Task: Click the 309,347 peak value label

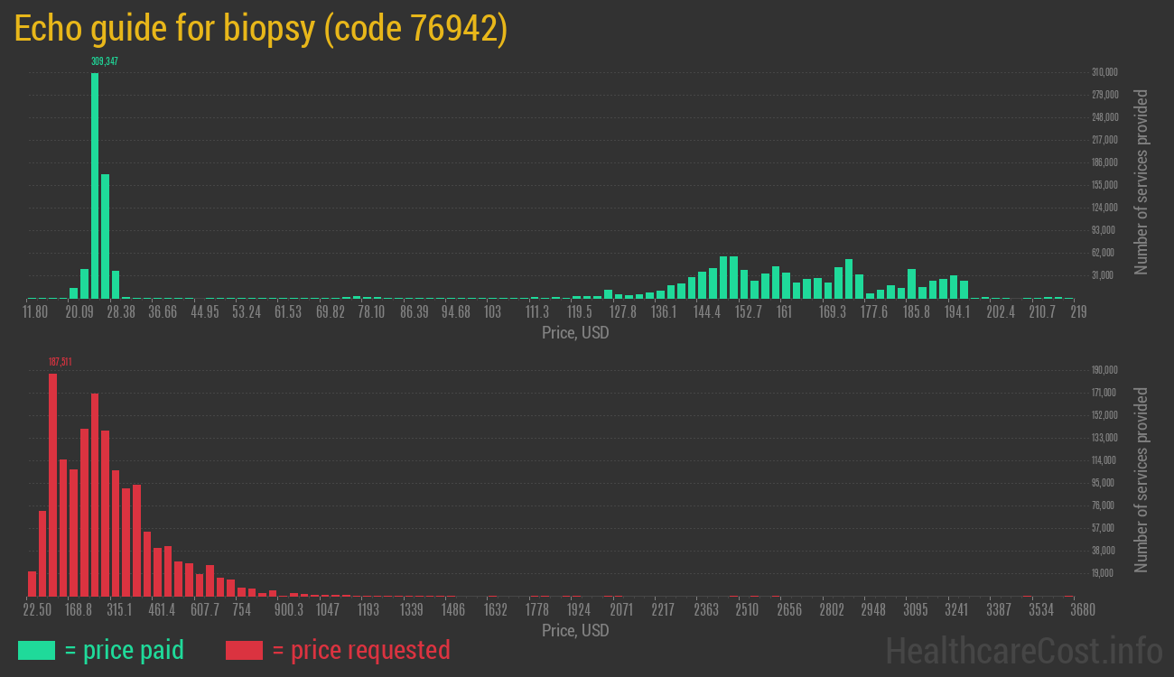Action: [105, 61]
